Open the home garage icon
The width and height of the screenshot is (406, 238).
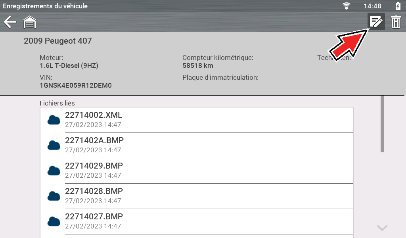(x=30, y=22)
